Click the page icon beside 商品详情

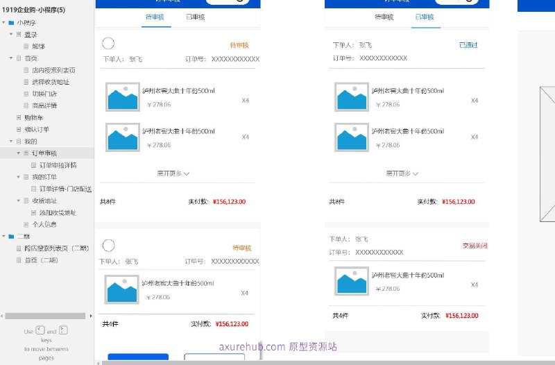[26, 105]
